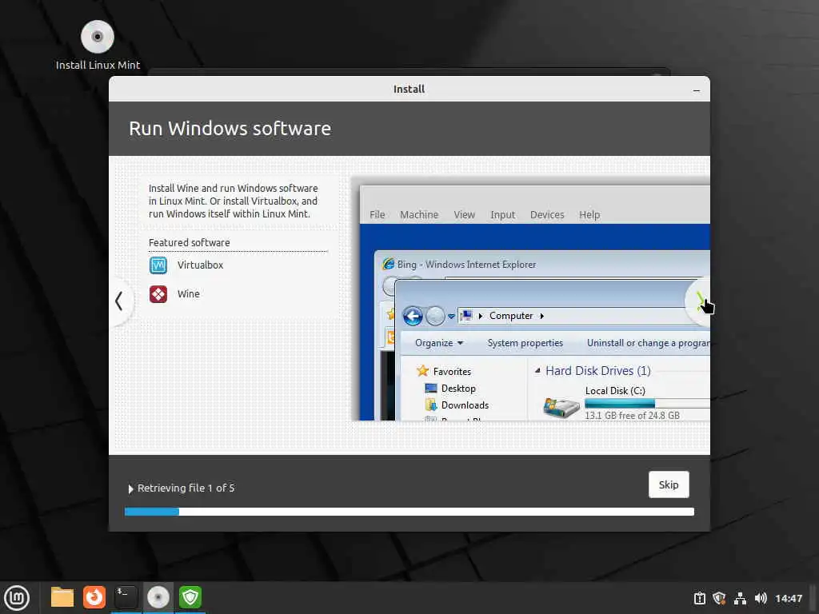Minimize the Install window

[x=697, y=90]
